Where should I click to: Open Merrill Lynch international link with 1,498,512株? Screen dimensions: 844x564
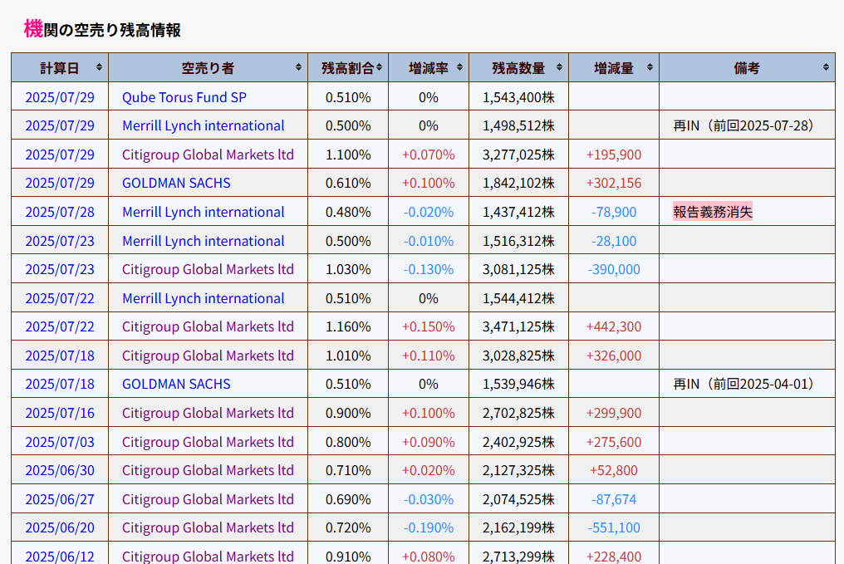pos(203,126)
